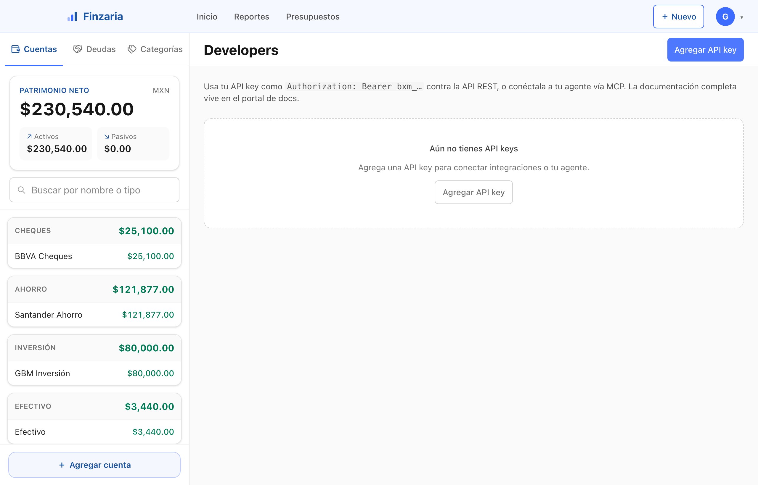Click the $80,000.00 Inversión group total
The width and height of the screenshot is (758, 485).
point(146,348)
